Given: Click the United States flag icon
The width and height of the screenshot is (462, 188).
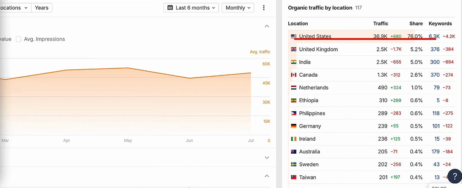Looking at the screenshot, I should tap(294, 37).
